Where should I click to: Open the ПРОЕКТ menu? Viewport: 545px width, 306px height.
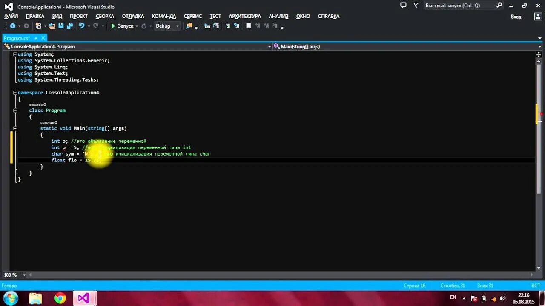point(79,16)
